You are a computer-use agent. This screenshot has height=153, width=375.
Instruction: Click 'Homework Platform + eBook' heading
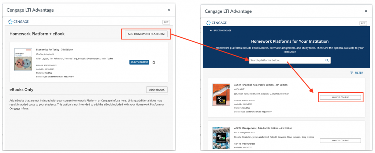coord(37,34)
